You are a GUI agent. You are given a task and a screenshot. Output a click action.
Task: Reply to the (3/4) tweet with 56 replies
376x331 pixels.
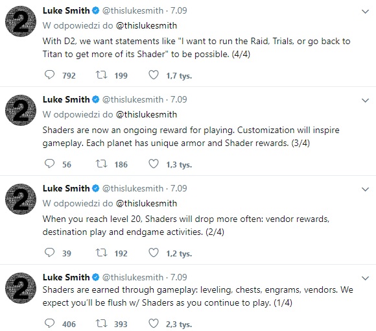click(x=50, y=164)
